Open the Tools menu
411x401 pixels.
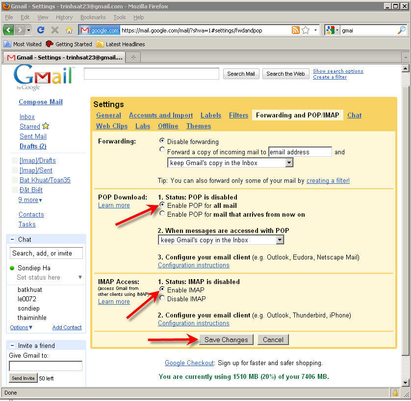pos(120,17)
